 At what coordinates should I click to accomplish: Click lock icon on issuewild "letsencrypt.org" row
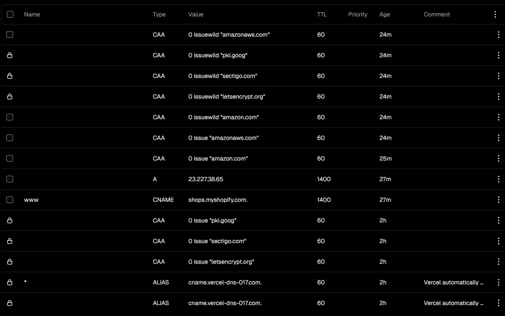[x=10, y=96]
